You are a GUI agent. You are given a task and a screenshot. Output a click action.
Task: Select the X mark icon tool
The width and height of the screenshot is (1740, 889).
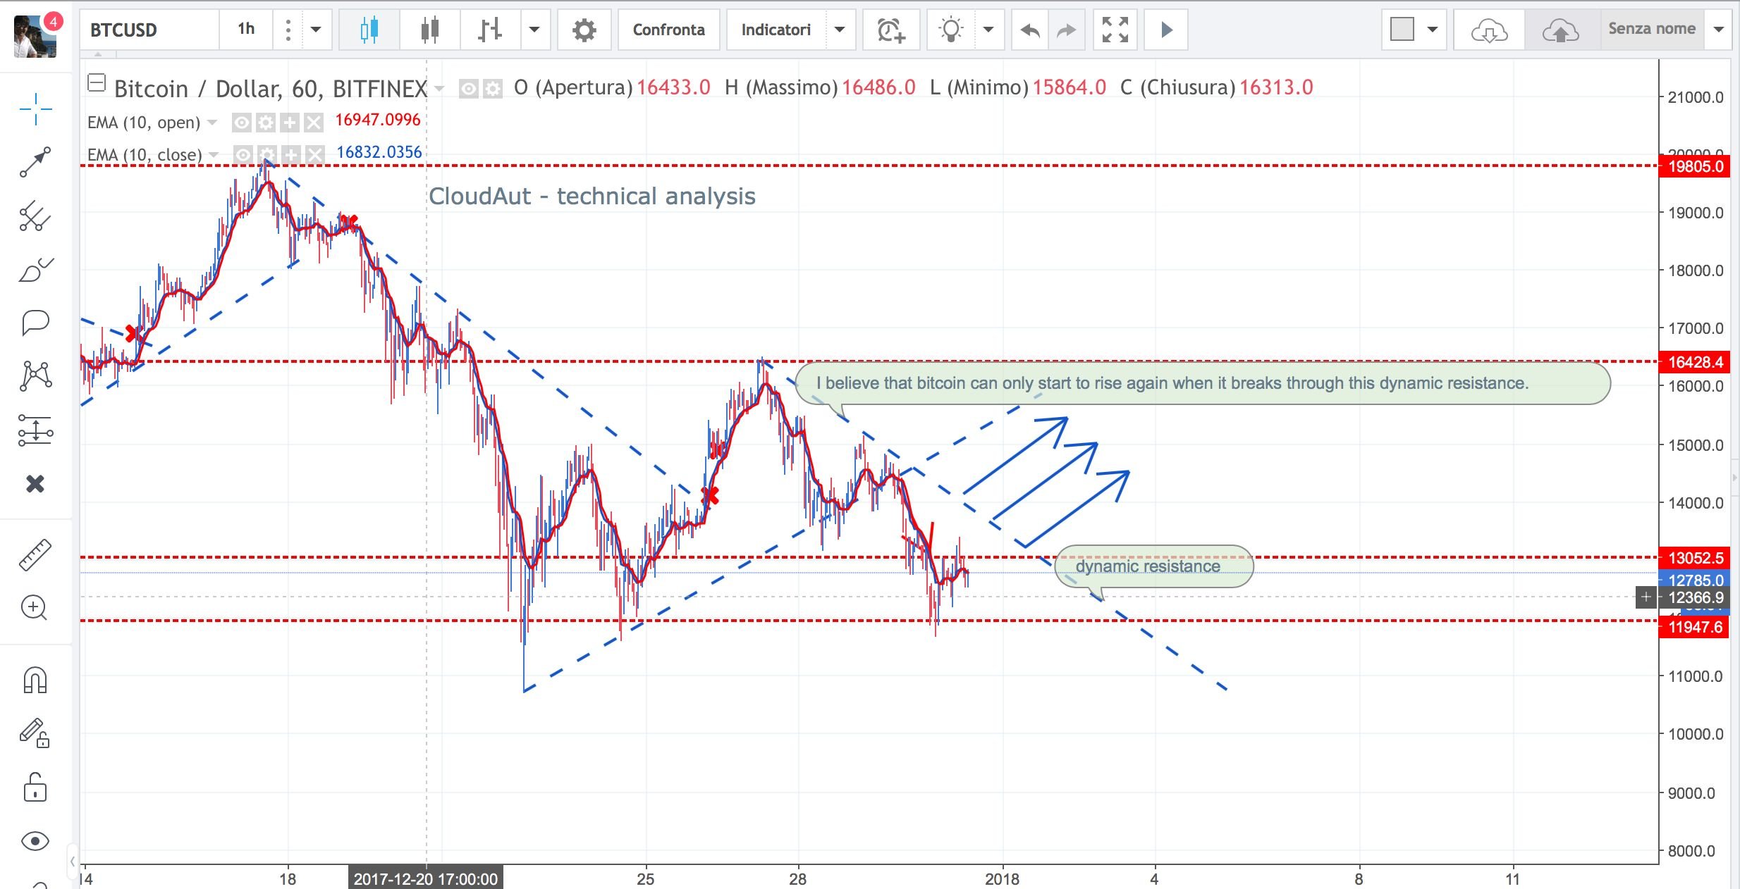tap(35, 484)
